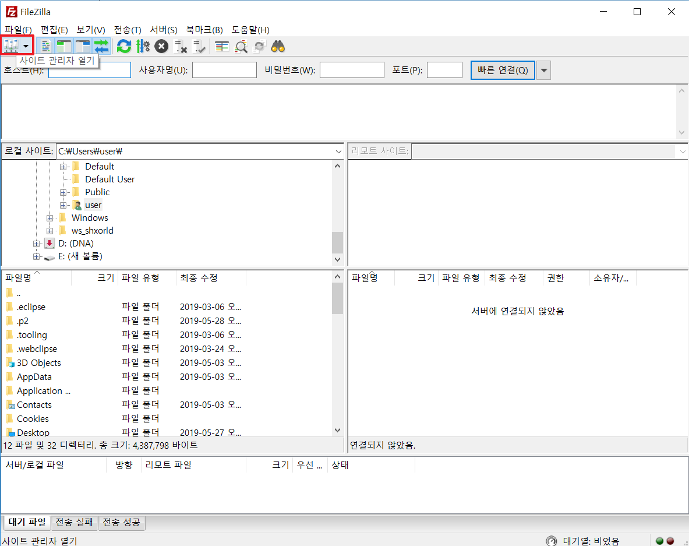Open directory listing filters icon

222,45
